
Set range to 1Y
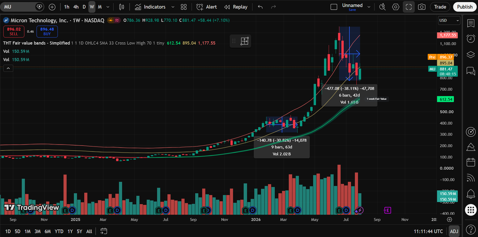click(70, 231)
